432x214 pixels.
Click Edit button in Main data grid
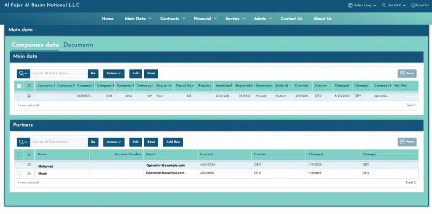point(135,73)
